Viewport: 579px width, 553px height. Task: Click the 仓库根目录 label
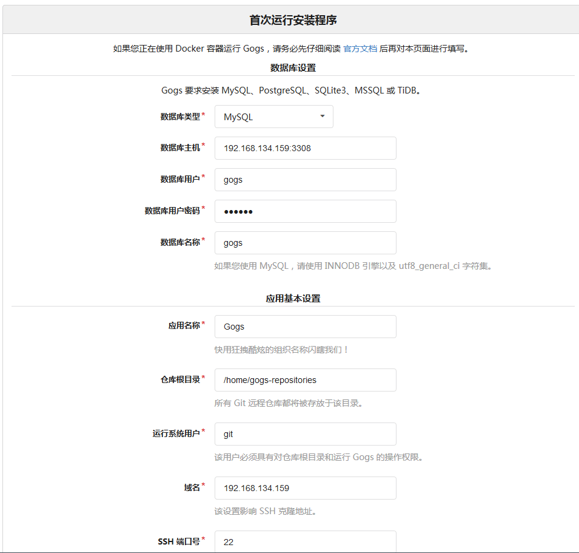pos(180,379)
